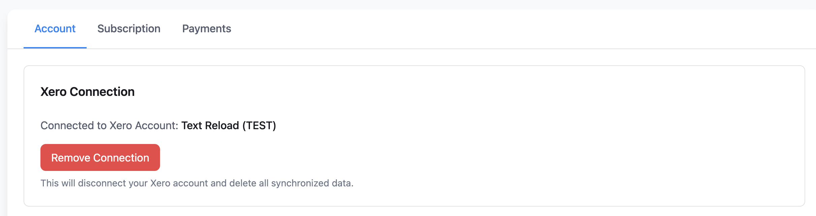Click the Xero Connection heading
Image resolution: width=816 pixels, height=216 pixels.
tap(87, 91)
